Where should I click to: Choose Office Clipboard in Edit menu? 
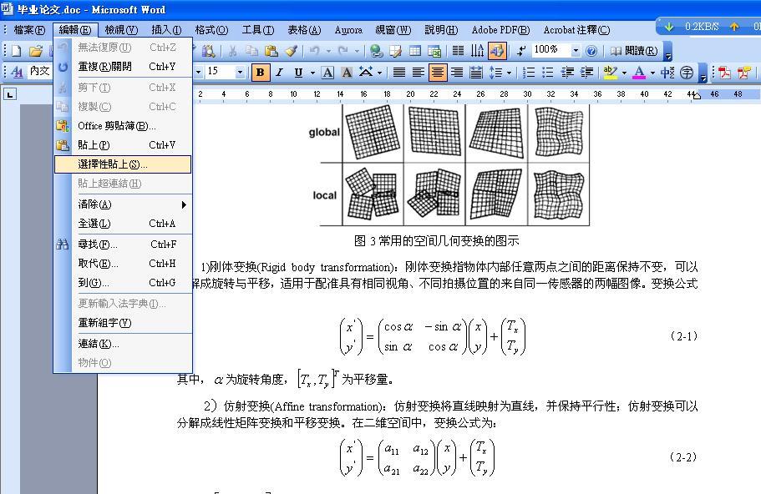click(x=123, y=126)
